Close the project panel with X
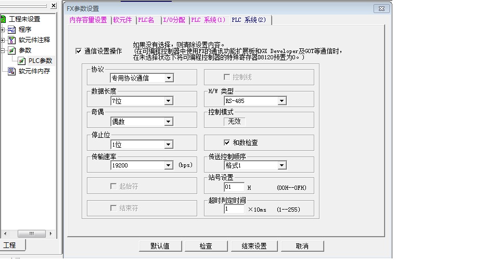499x260 pixels. [x=54, y=6]
